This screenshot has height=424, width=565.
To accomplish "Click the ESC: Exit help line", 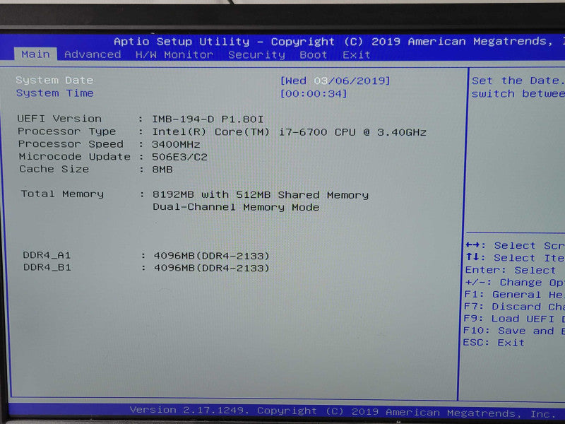I will pos(493,343).
